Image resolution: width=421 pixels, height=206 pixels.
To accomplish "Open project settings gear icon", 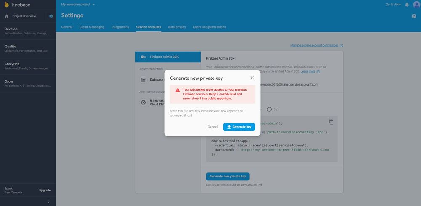I will point(51,16).
